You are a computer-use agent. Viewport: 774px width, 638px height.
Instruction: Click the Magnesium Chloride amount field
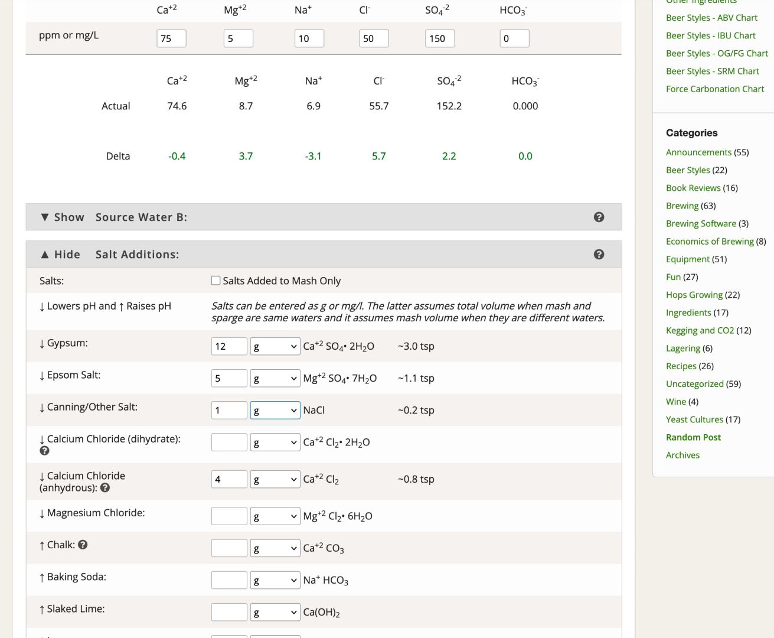tap(228, 516)
